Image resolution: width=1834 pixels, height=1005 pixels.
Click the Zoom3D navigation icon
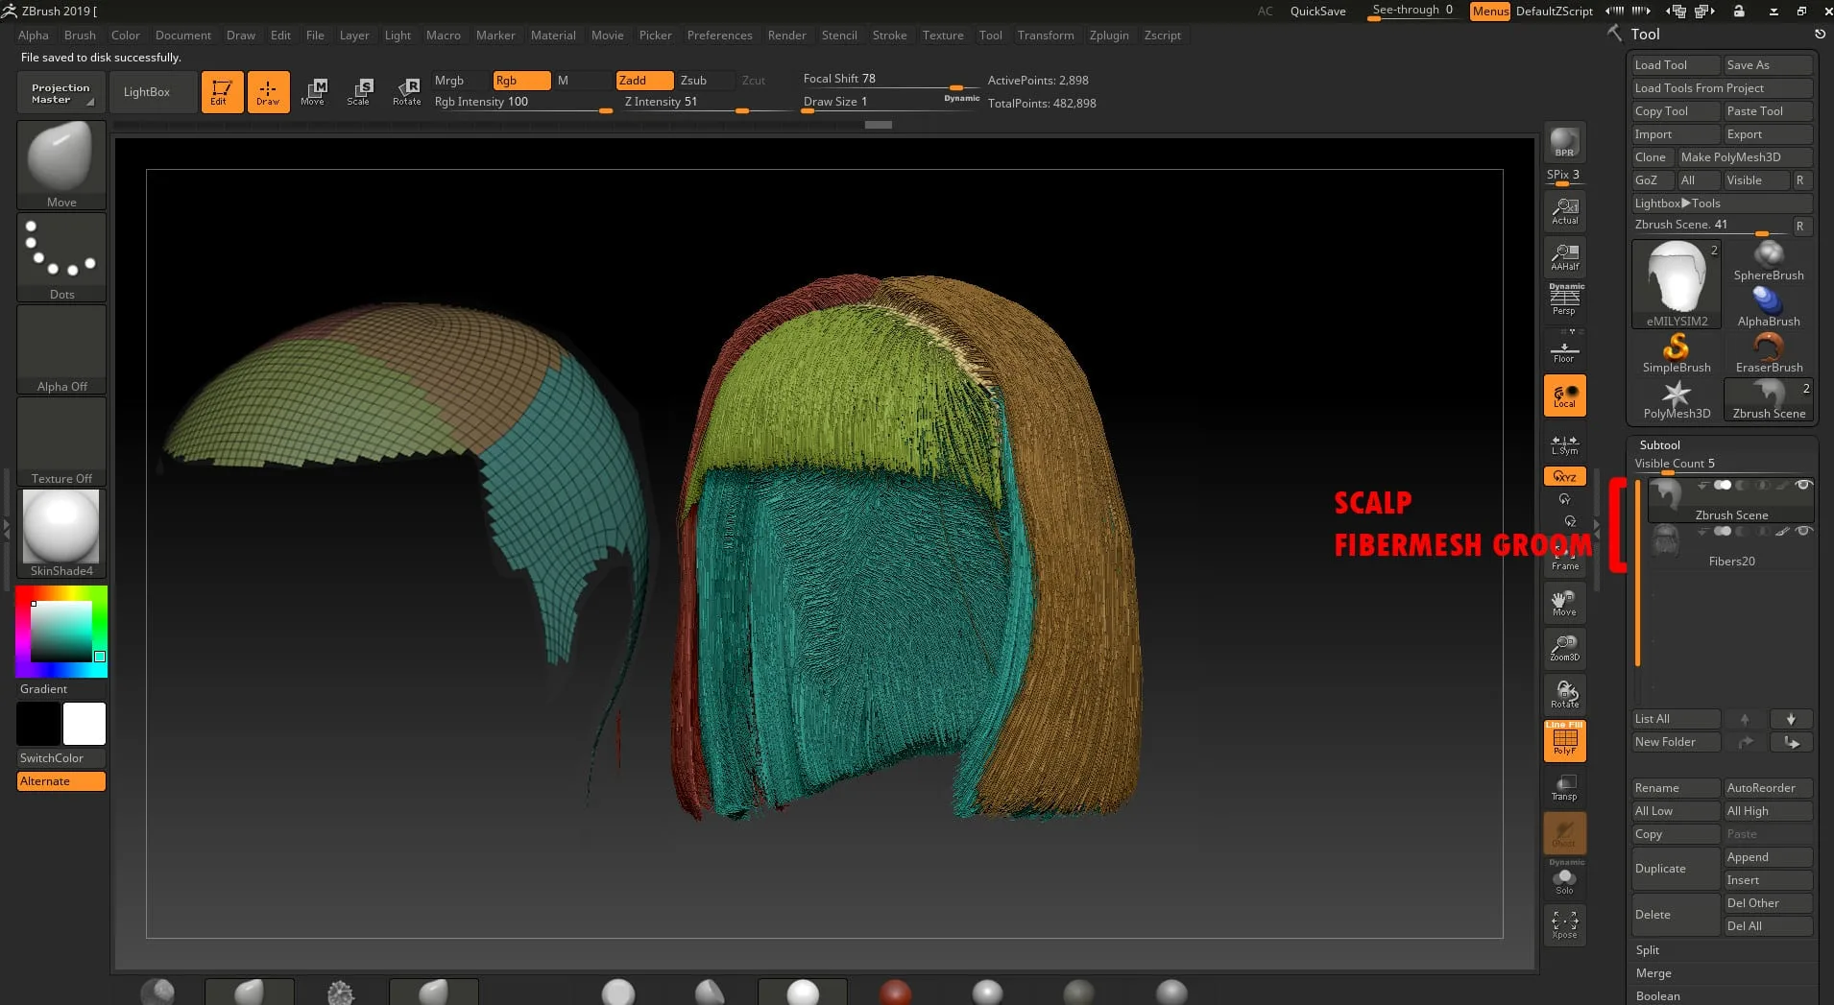point(1564,648)
